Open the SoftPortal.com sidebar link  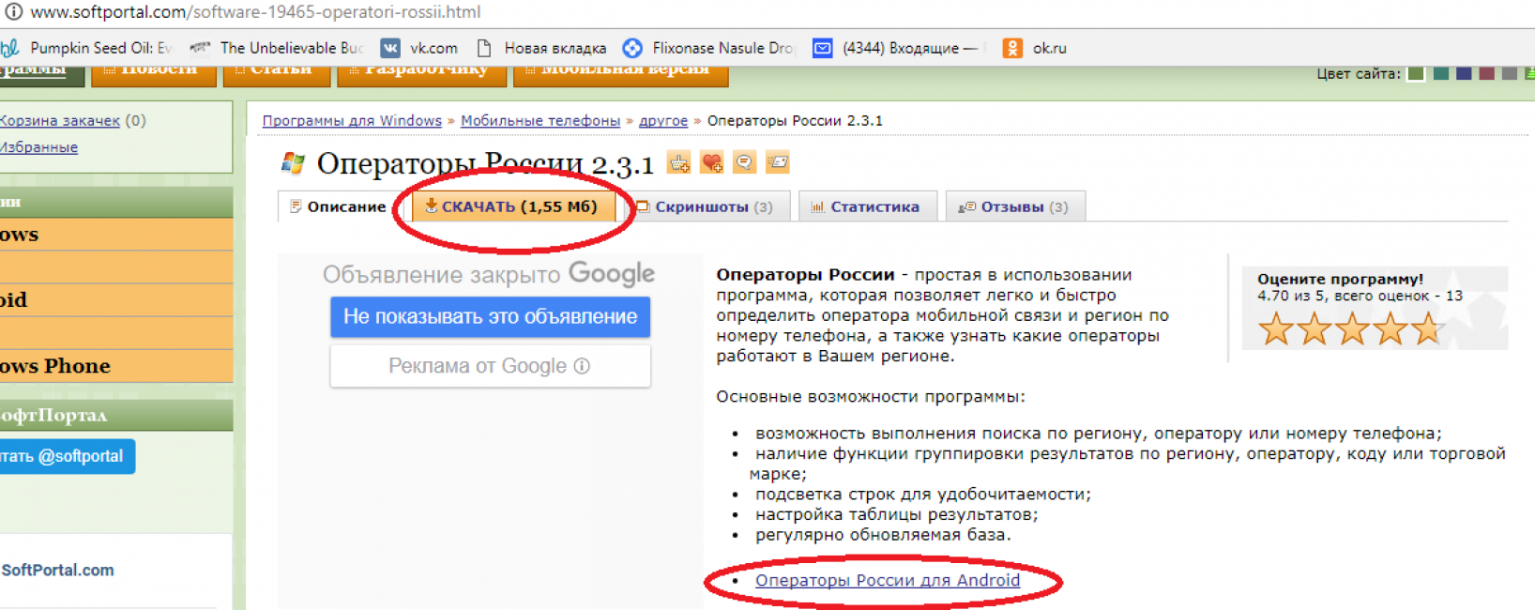[57, 570]
